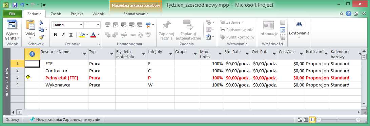The image size is (370, 126).
Task: Click the unlink tasks icon
Action: (x=140, y=35)
